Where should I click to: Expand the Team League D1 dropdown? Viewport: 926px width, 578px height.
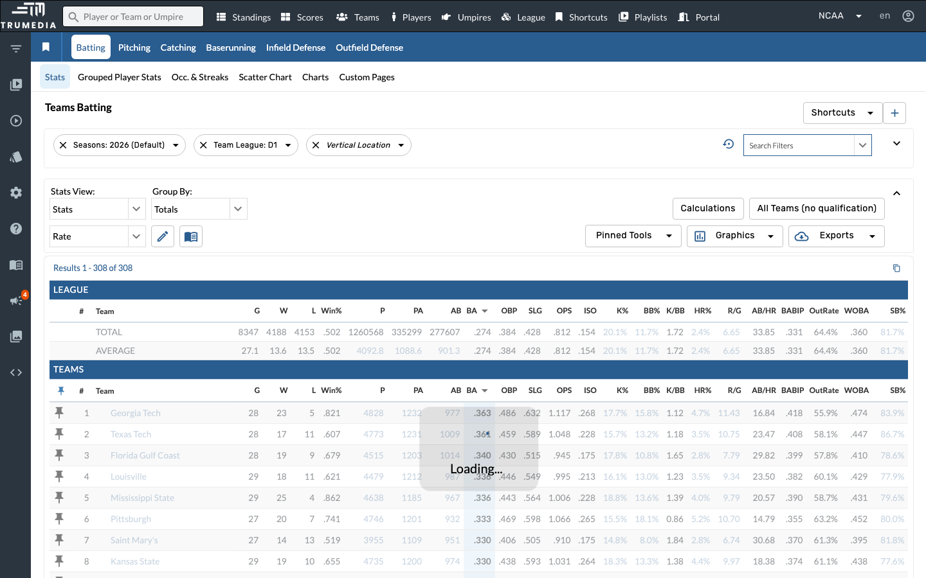click(288, 145)
